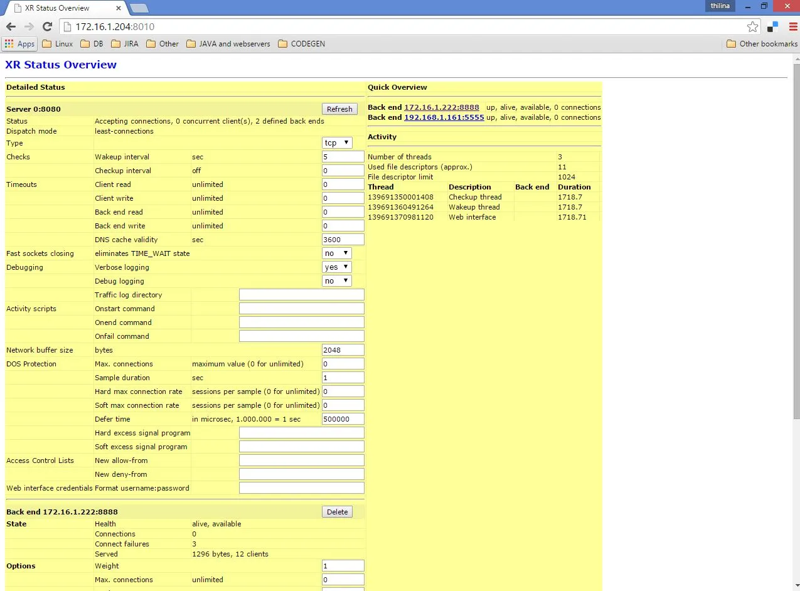Viewport: 800px width, 591px height.
Task: Open the CODEGEN bookmarks folder
Action: coord(301,44)
